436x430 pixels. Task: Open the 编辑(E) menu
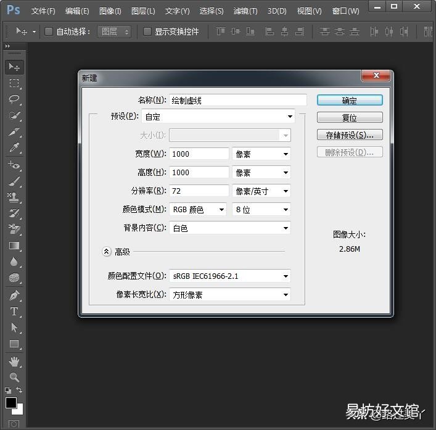click(77, 11)
